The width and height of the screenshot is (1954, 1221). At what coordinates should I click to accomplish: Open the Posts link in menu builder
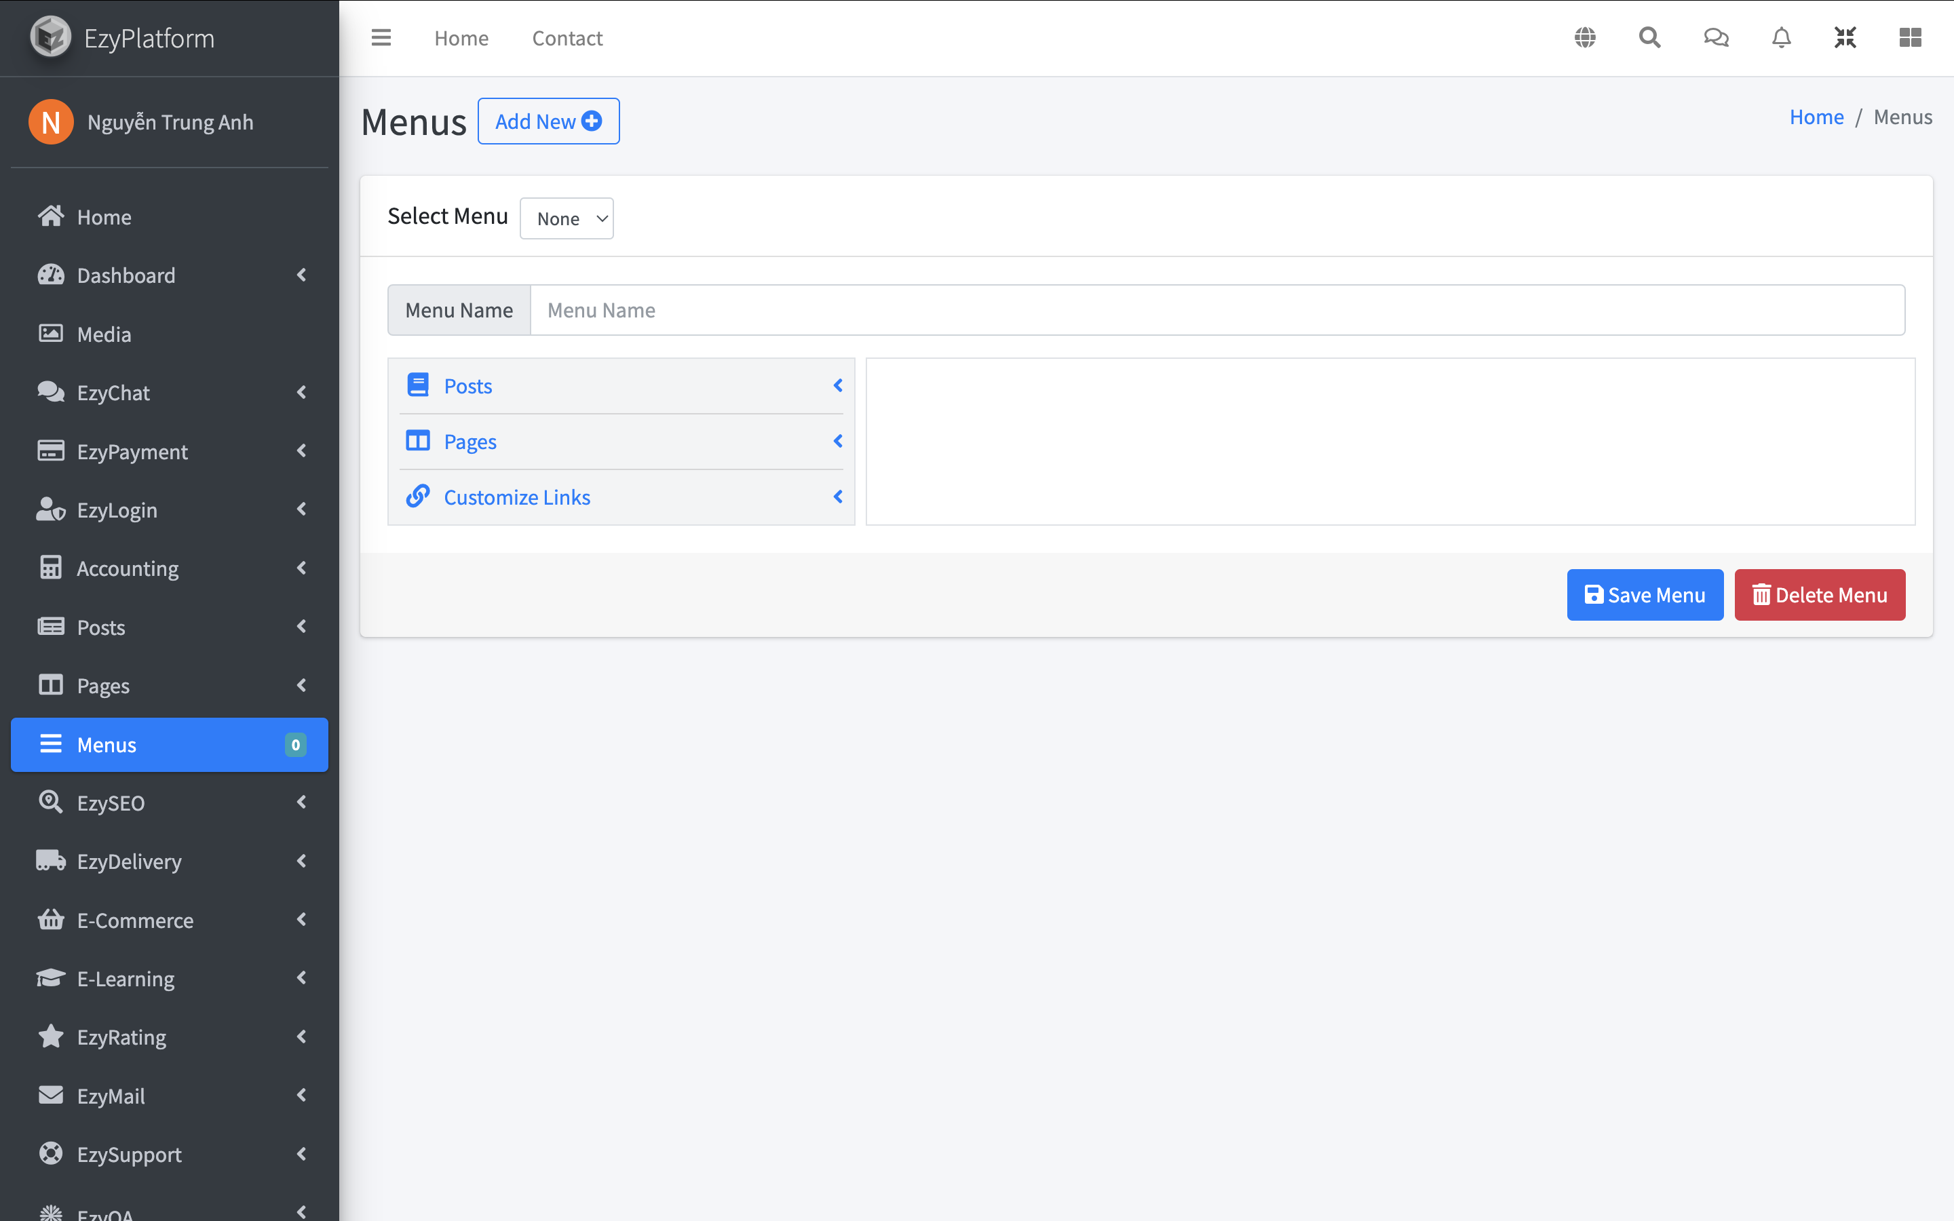(467, 386)
